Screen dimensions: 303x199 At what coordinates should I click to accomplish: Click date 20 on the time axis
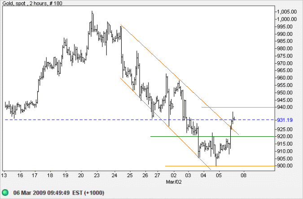[x=81, y=176]
